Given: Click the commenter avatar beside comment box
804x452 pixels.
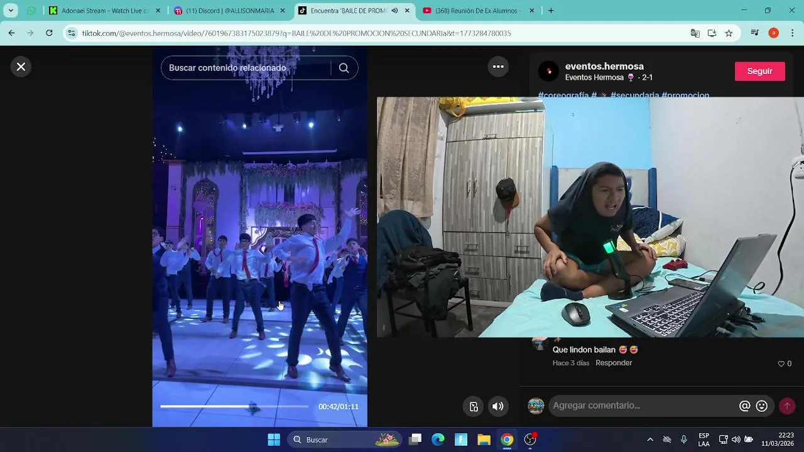Looking at the screenshot, I should click(536, 406).
